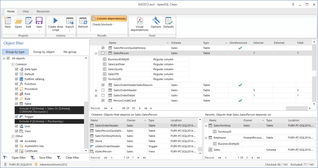Open the Save dropdown arrow
Image resolution: width=318 pixels, height=168 pixels.
pyautogui.click(x=39, y=31)
